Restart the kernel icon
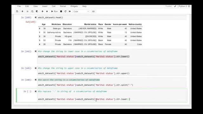Image resolution: width=203 pixels, height=114 pixels. (65, 11)
